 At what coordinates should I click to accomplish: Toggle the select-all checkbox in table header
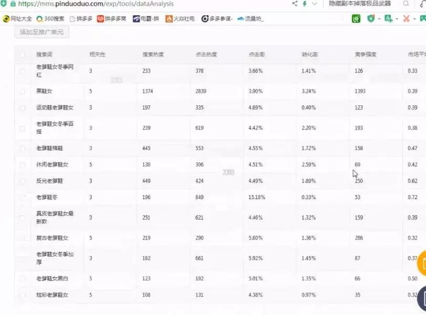[23, 55]
